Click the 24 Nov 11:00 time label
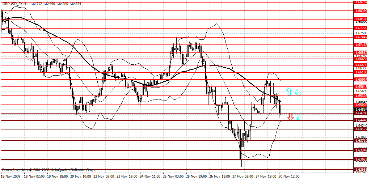Image resolution: width=367 pixels, height=179 pixels. (x=150, y=176)
